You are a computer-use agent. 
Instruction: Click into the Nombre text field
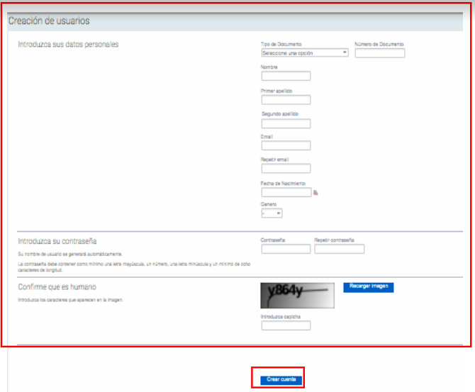(286, 77)
